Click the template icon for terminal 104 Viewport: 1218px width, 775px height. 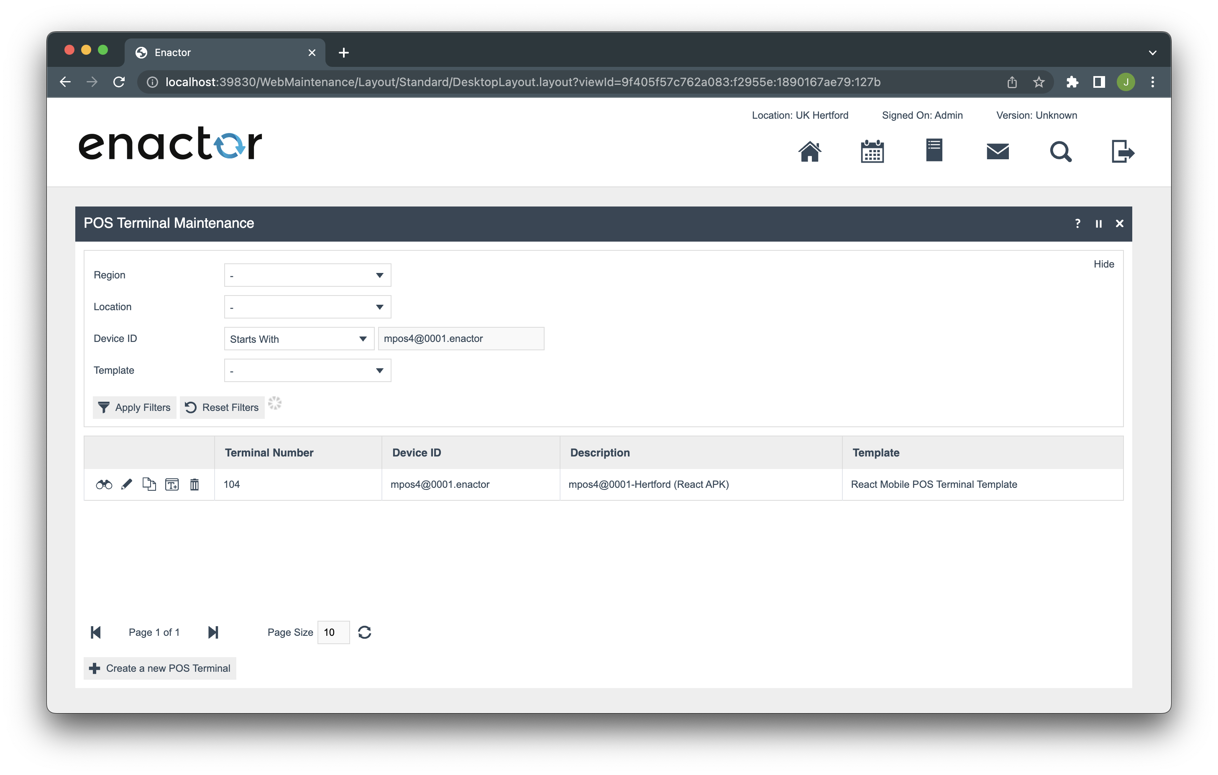point(172,484)
